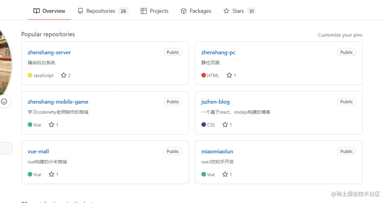Open the zhenshang-server repository
386x203 pixels.
tap(49, 52)
